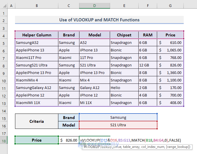Screen dimensions: 197x154
Task: Select model cell 'A52'
Action: (x=95, y=42)
